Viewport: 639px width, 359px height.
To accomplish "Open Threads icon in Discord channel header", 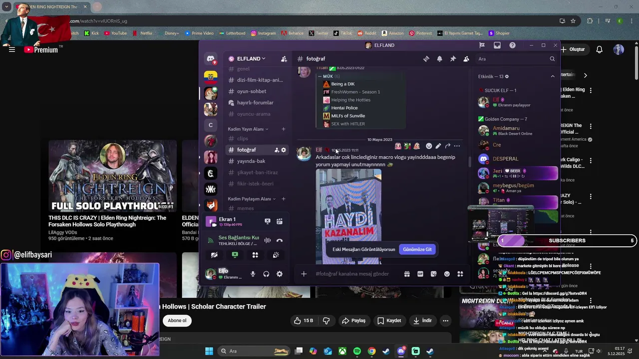I will click(426, 59).
